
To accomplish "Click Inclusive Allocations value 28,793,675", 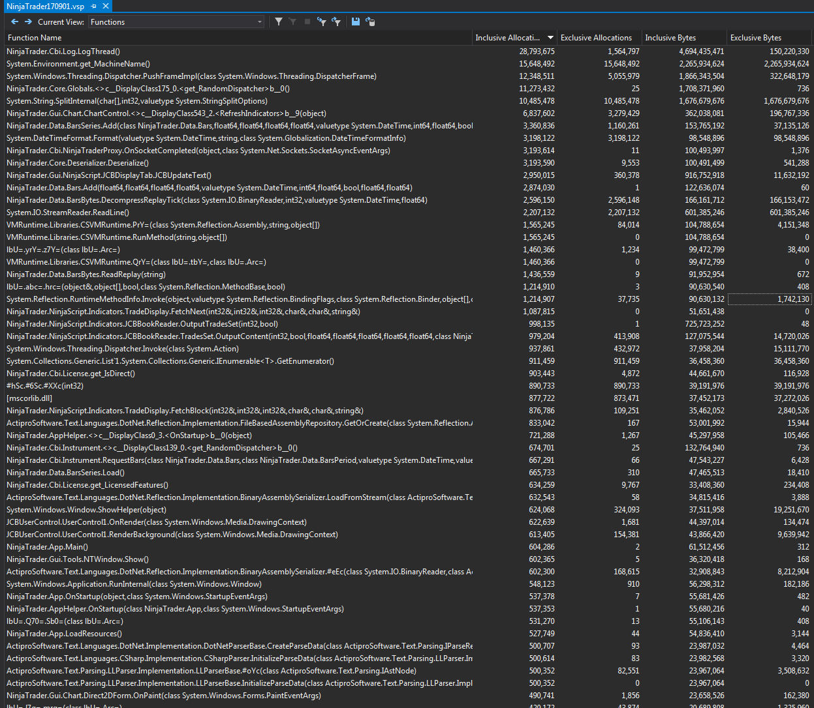I will [537, 52].
